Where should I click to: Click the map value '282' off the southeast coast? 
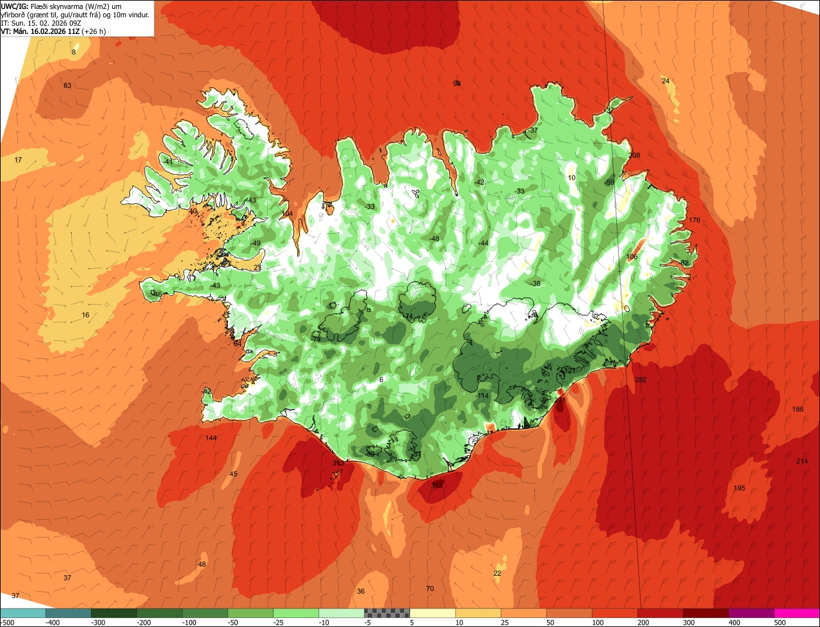click(x=641, y=380)
